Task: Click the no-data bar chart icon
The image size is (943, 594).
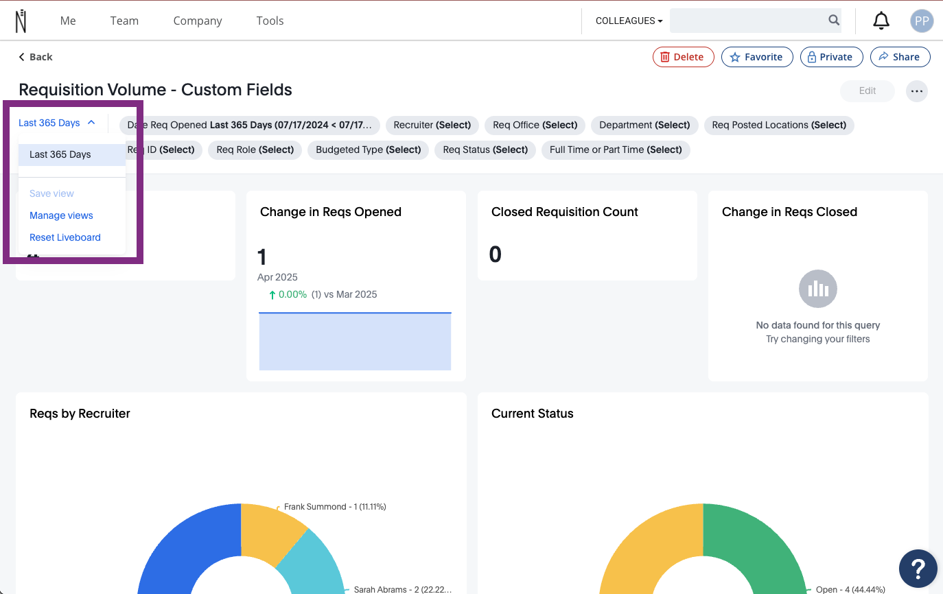Action: (818, 289)
